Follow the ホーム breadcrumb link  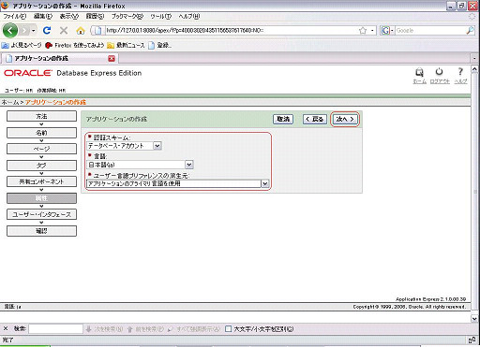[9, 102]
